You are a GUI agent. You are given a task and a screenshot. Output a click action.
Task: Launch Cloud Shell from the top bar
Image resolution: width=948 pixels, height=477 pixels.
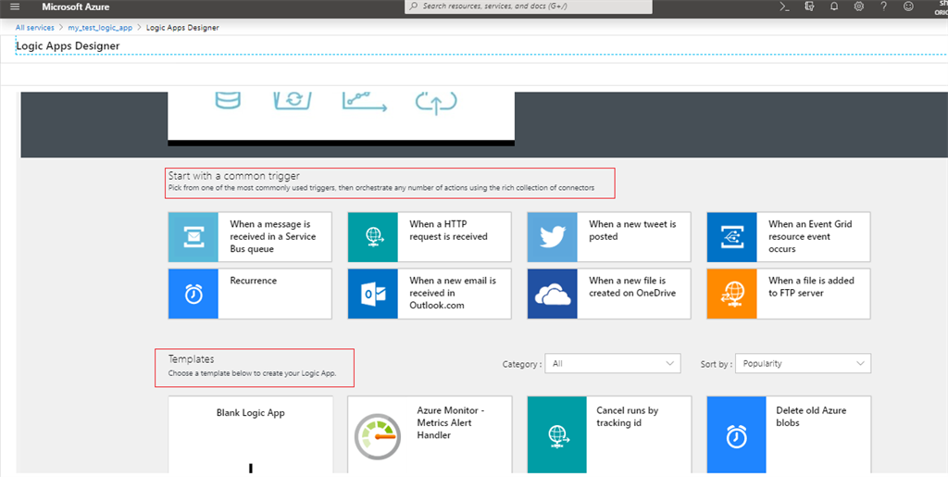(x=784, y=6)
